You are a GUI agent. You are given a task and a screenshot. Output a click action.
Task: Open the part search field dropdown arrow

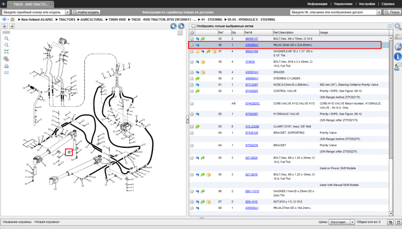click(x=379, y=12)
